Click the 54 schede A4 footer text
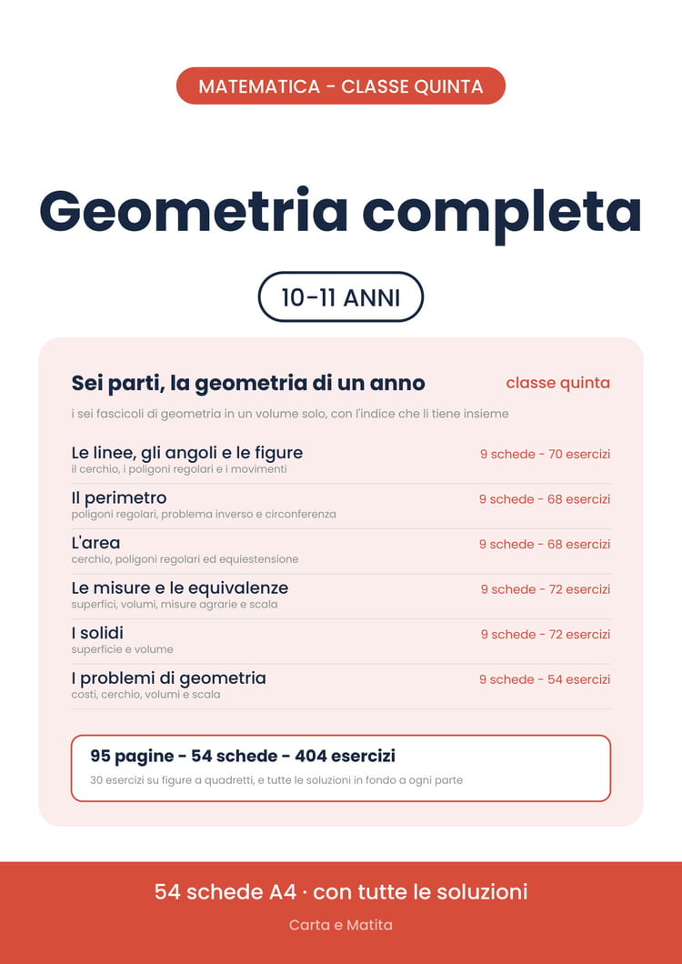Screen dimensions: 682x964 [341, 891]
